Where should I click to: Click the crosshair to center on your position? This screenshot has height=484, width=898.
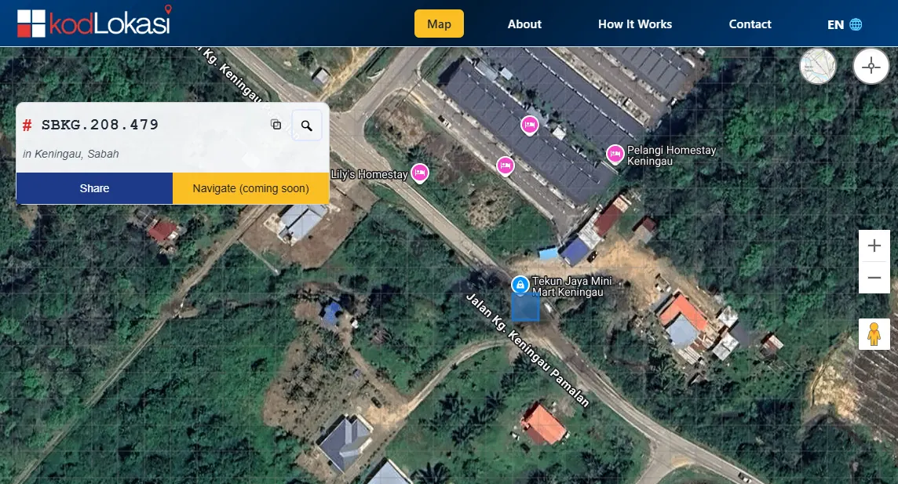(871, 66)
